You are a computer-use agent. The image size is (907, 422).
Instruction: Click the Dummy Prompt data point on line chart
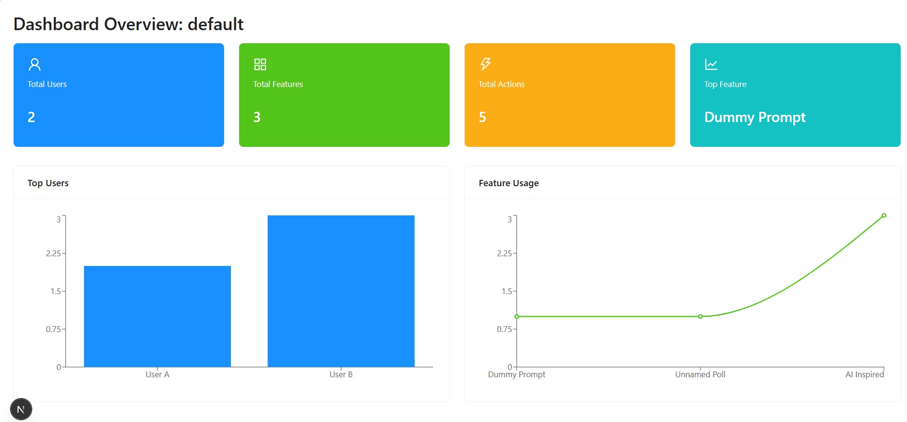[x=517, y=316]
